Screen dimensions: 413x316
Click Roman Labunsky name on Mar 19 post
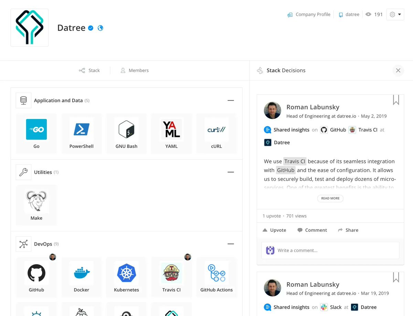[x=313, y=284]
